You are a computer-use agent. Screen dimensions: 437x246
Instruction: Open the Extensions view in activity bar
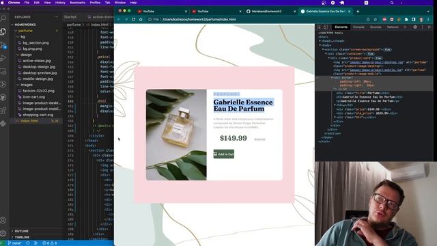click(3, 110)
